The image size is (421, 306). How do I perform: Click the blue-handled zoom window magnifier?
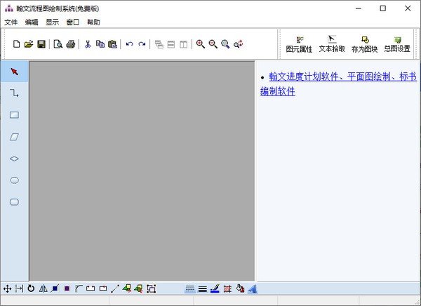225,44
